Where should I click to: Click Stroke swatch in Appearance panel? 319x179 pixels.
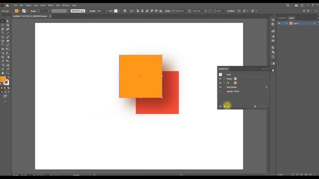235,79
